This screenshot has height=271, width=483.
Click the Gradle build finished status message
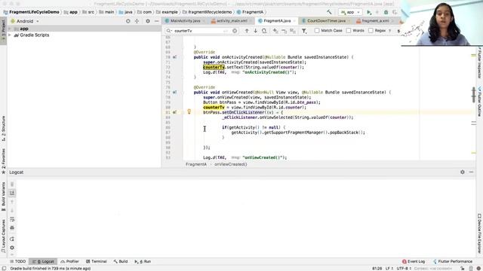51,269
